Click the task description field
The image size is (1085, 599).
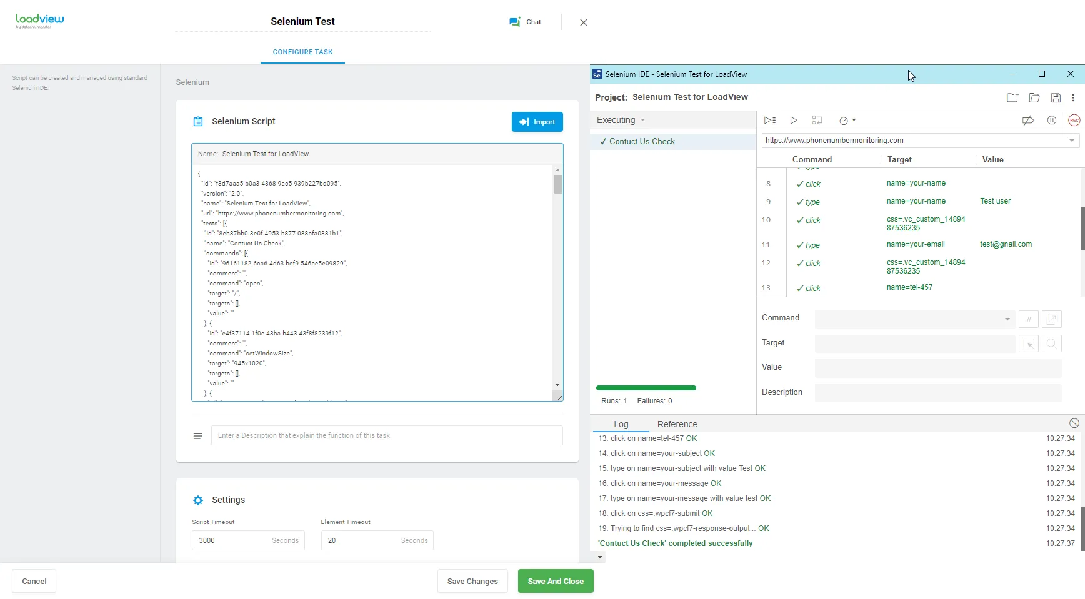(387, 435)
